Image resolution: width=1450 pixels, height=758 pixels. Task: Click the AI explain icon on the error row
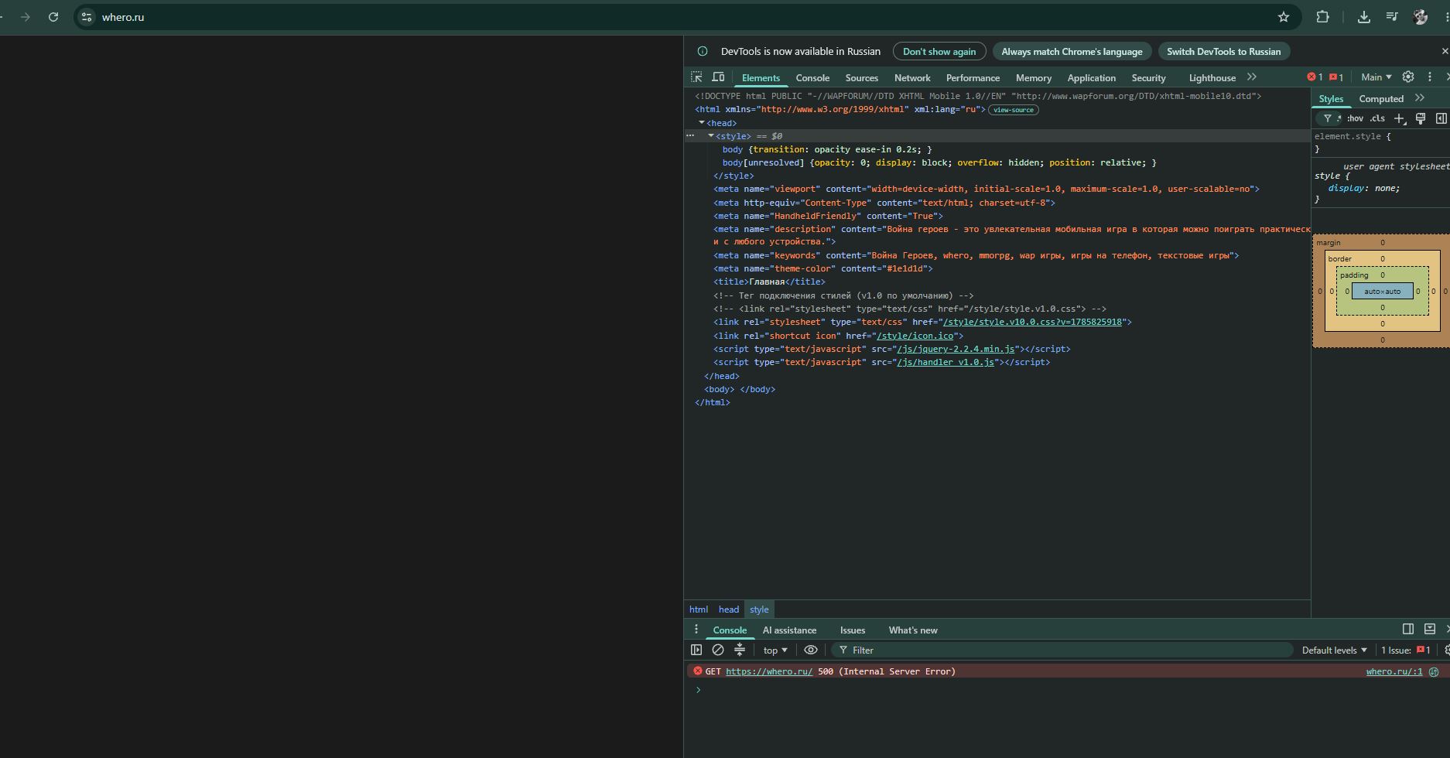pyautogui.click(x=1434, y=672)
